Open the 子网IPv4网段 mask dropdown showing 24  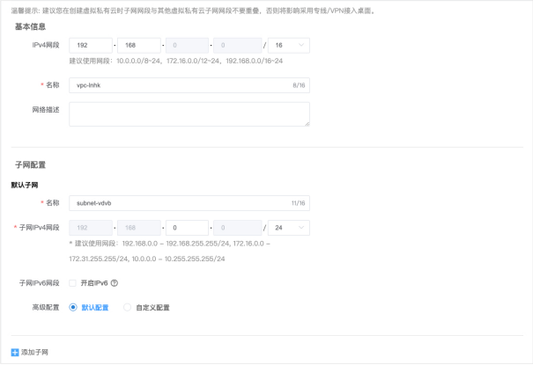coord(290,227)
